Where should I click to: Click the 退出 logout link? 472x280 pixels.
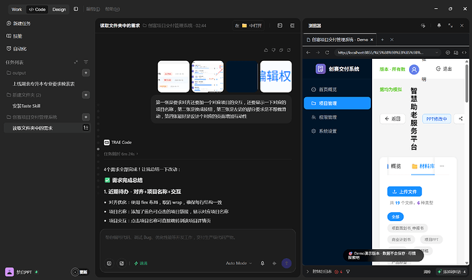coord(444,68)
